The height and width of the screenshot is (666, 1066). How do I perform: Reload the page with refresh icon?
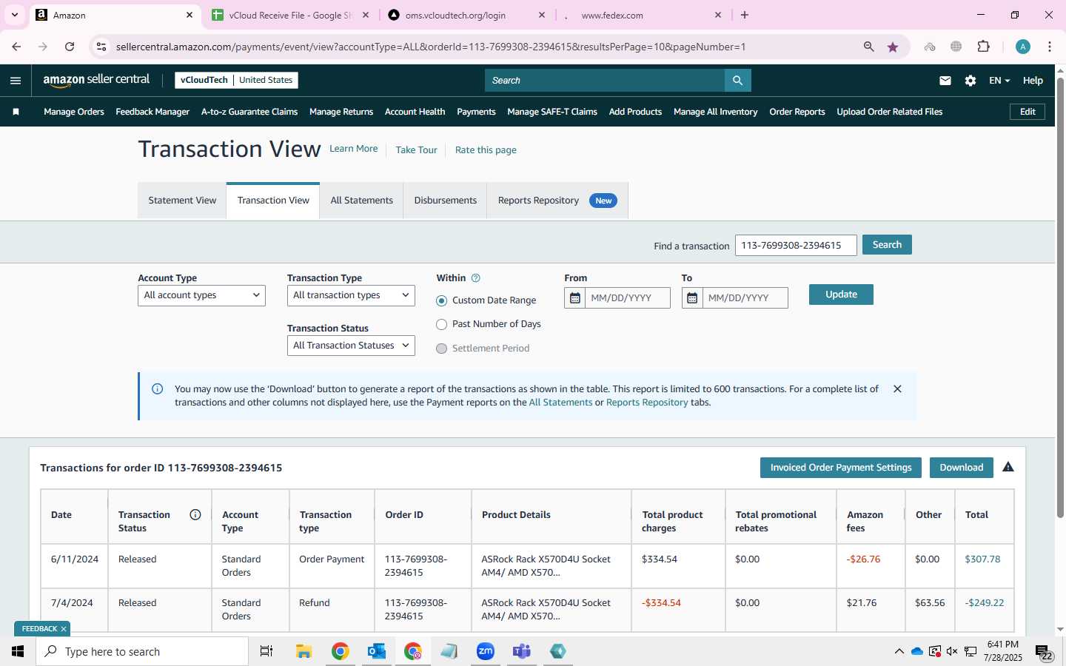(x=70, y=47)
